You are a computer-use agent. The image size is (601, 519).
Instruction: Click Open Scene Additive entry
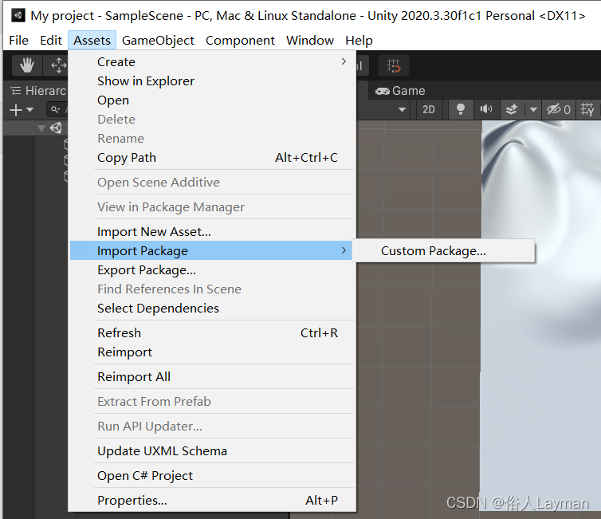(210, 182)
